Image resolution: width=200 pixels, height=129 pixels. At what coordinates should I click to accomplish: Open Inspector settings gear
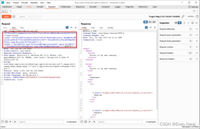coord(193,23)
